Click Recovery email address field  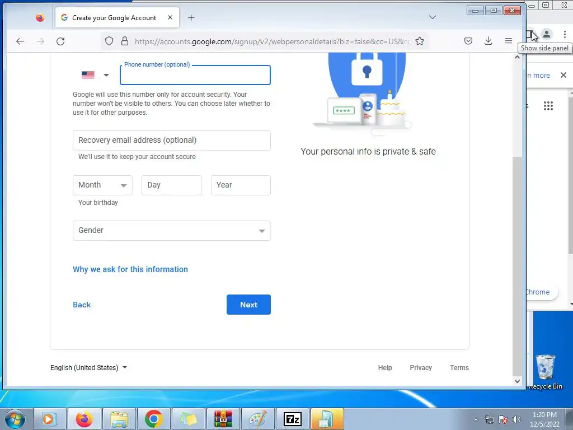[x=172, y=141]
